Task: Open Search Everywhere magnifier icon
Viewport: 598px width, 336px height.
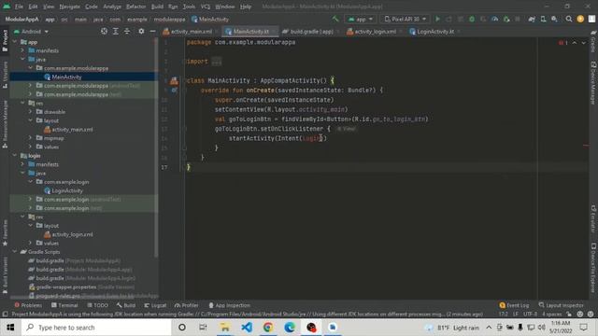Action: point(569,19)
